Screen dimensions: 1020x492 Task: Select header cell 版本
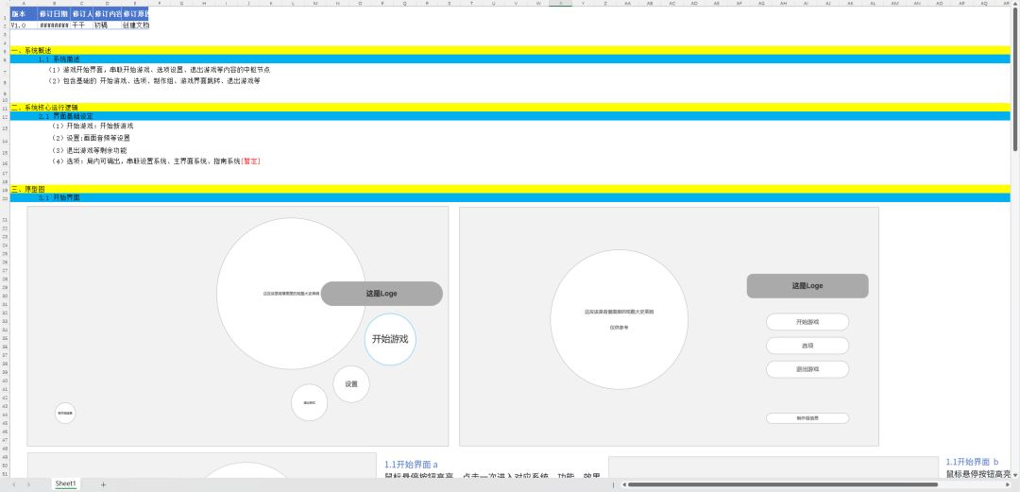pyautogui.click(x=24, y=13)
